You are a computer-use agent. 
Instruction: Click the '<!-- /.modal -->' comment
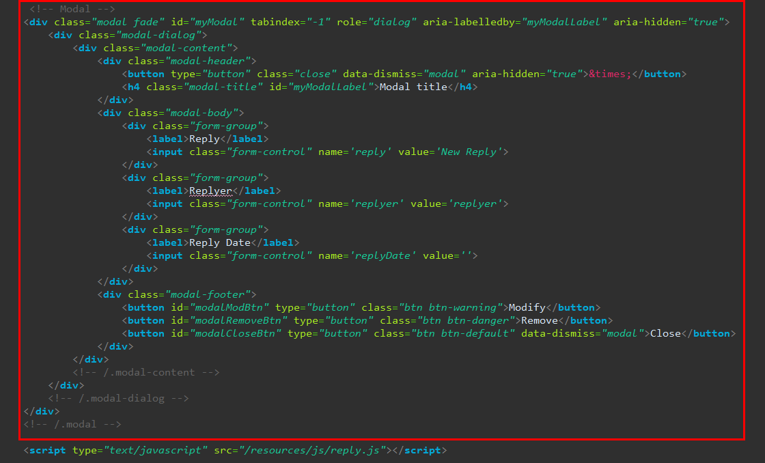click(72, 425)
